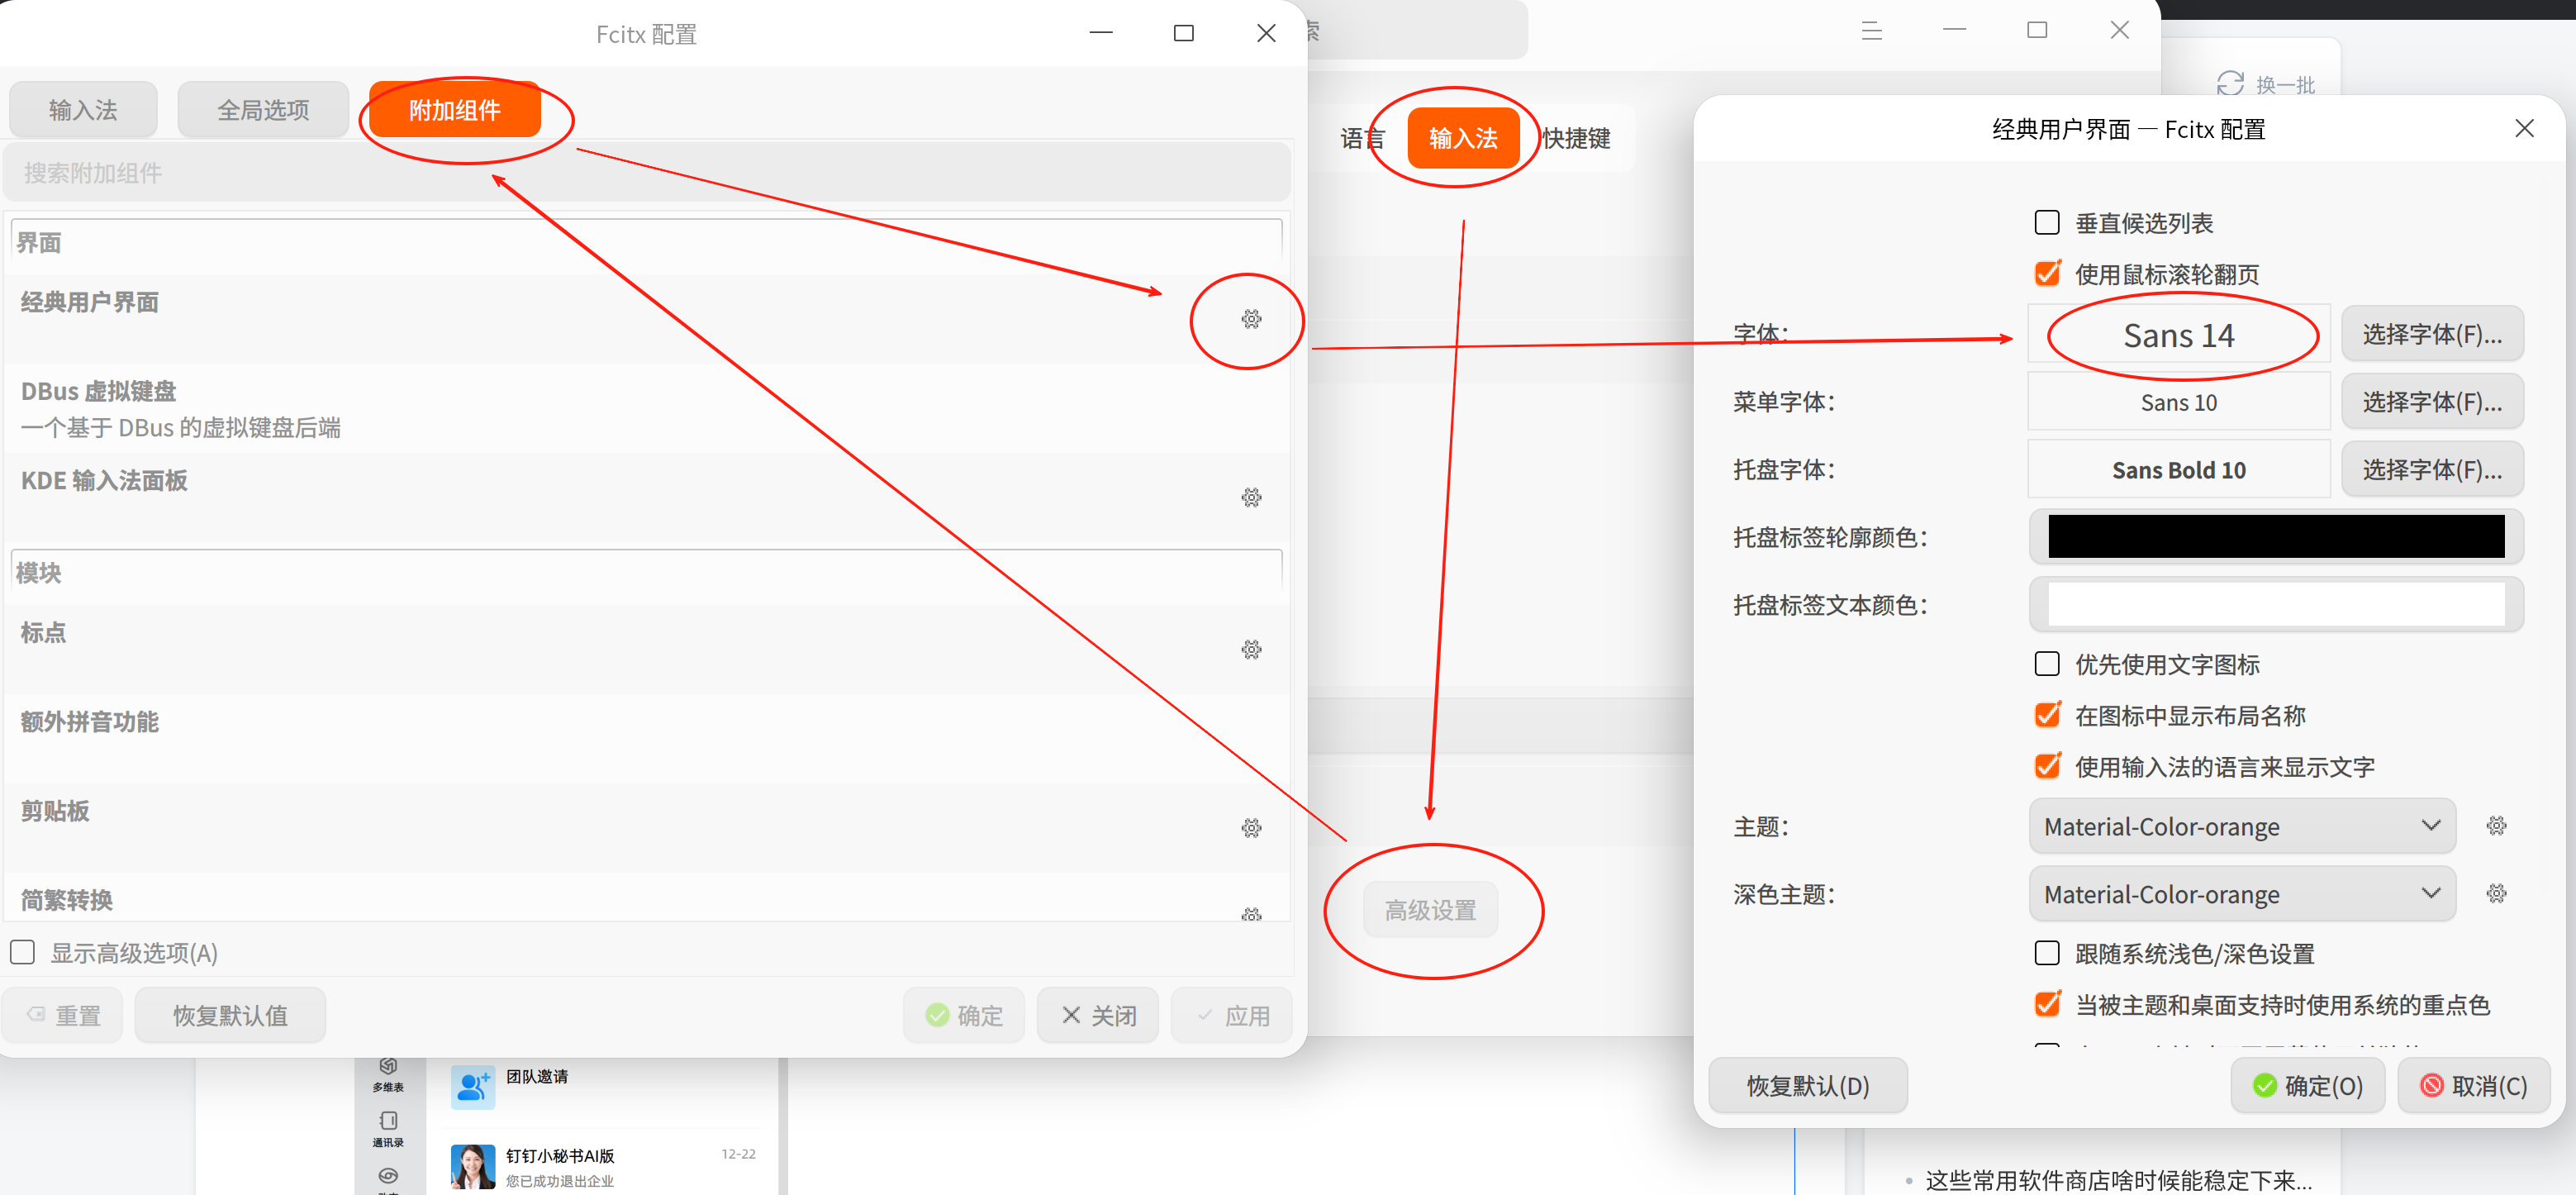Select orange 输入法 tab in background window
This screenshot has width=2576, height=1195.
pyautogui.click(x=1463, y=138)
